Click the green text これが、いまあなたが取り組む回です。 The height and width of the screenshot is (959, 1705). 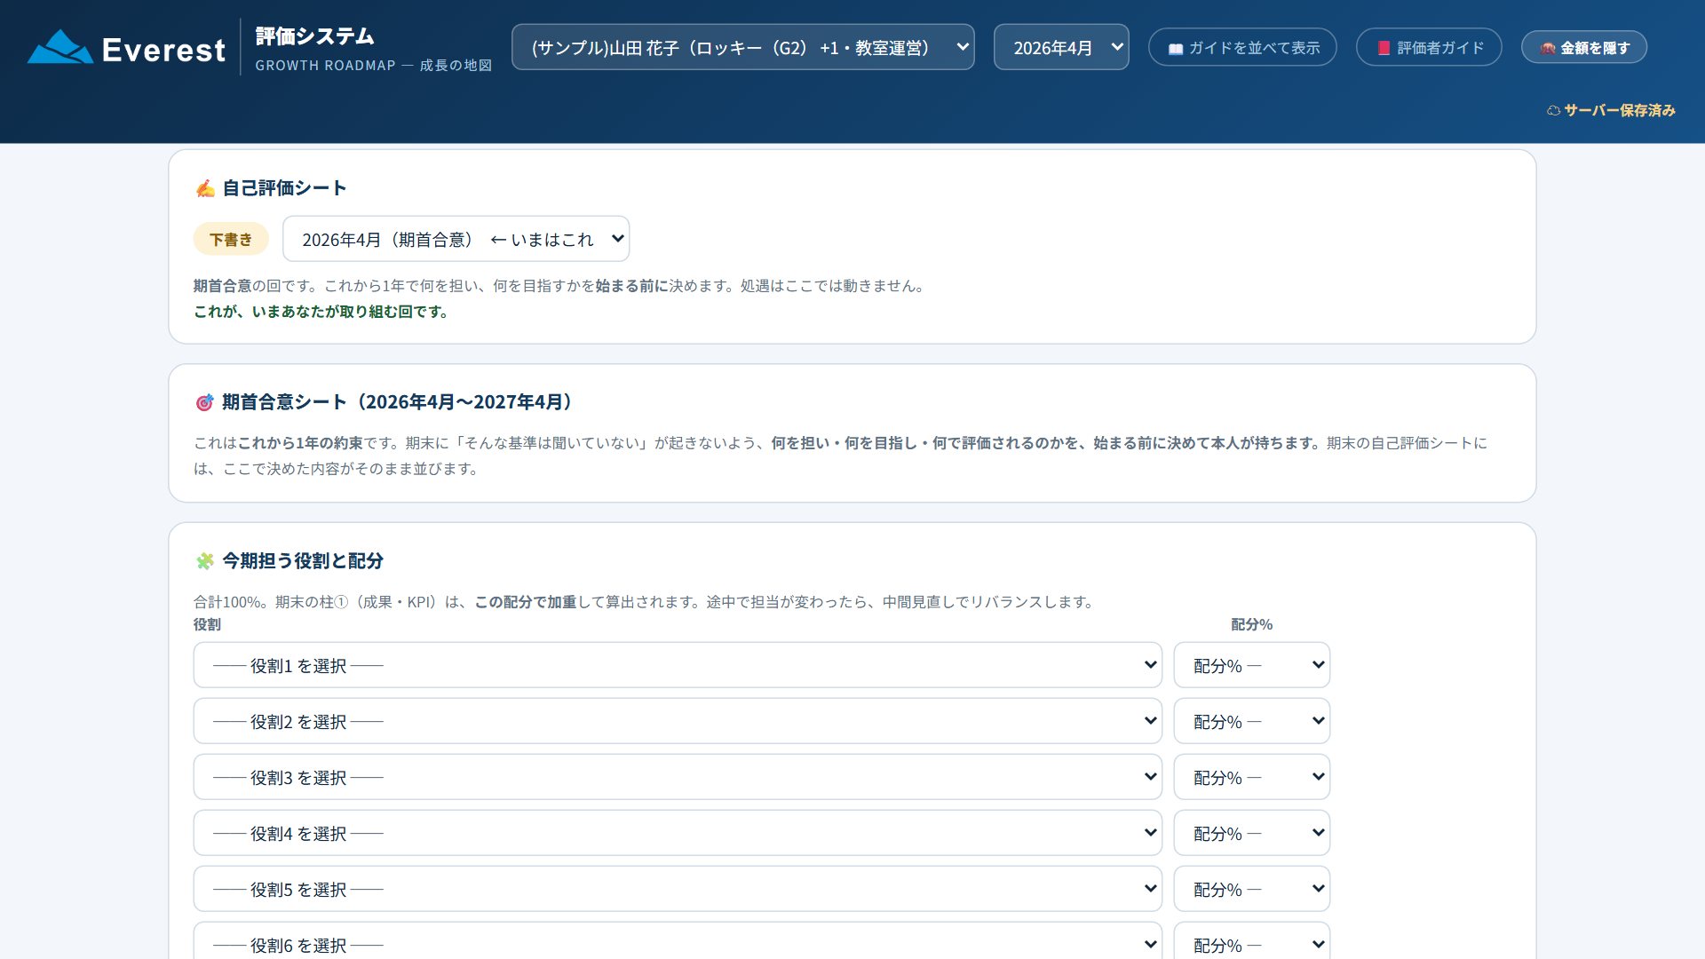point(321,312)
